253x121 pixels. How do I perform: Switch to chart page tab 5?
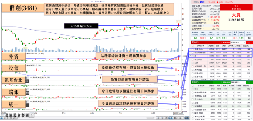point(13,118)
